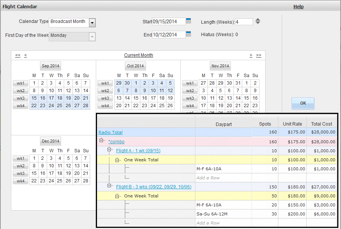Decrease Length (Weeks) with down arrow
Viewport: 341px width, 229px height.
[x=258, y=23]
